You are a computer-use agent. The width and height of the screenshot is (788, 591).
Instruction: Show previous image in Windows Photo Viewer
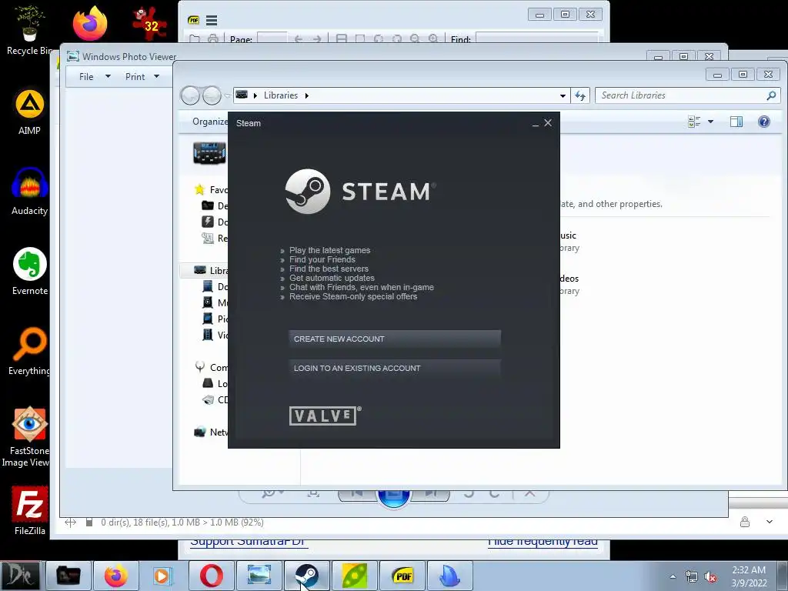pyautogui.click(x=357, y=495)
